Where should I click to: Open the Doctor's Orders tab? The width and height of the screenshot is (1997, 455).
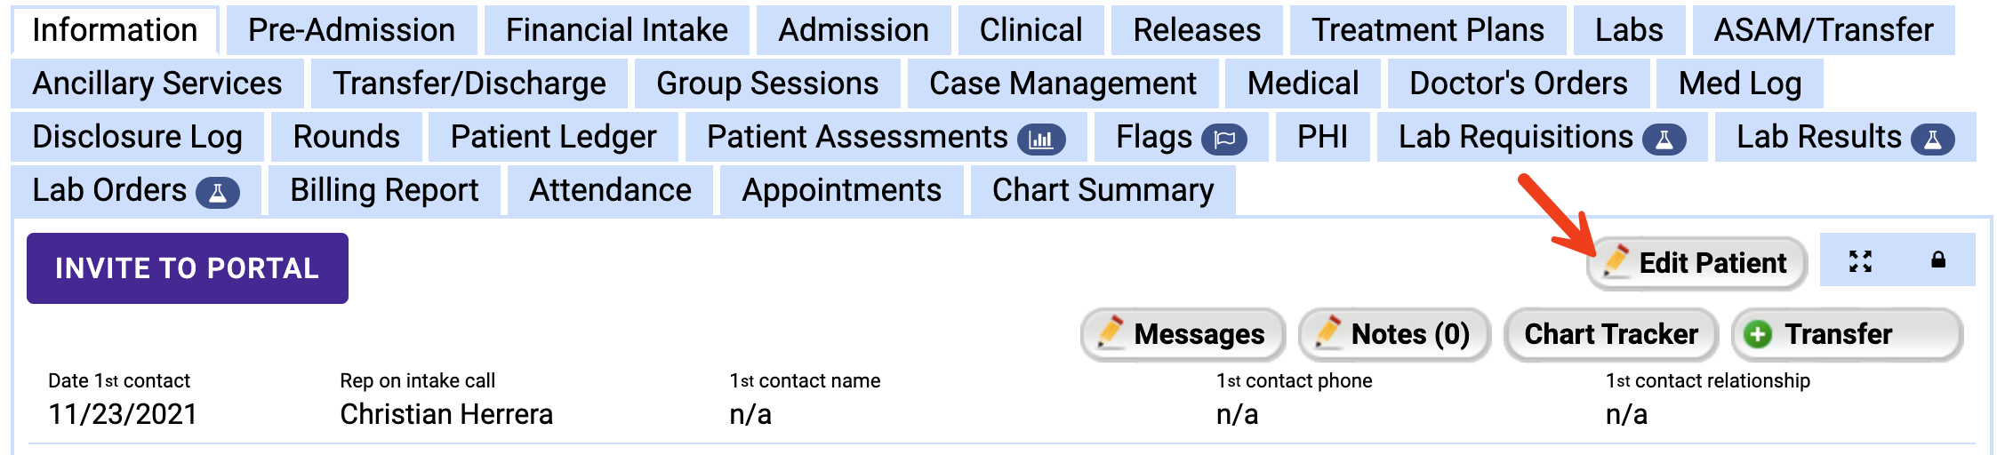click(x=1518, y=84)
